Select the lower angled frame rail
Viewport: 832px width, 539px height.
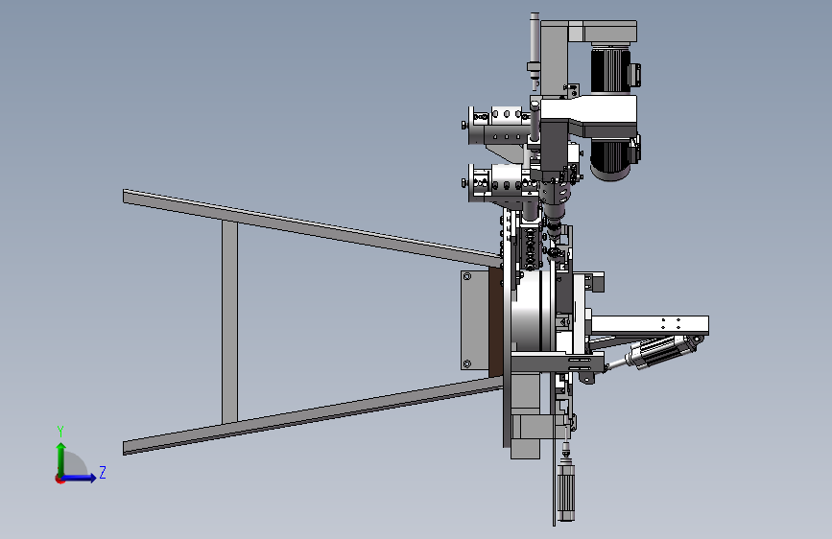click(312, 415)
